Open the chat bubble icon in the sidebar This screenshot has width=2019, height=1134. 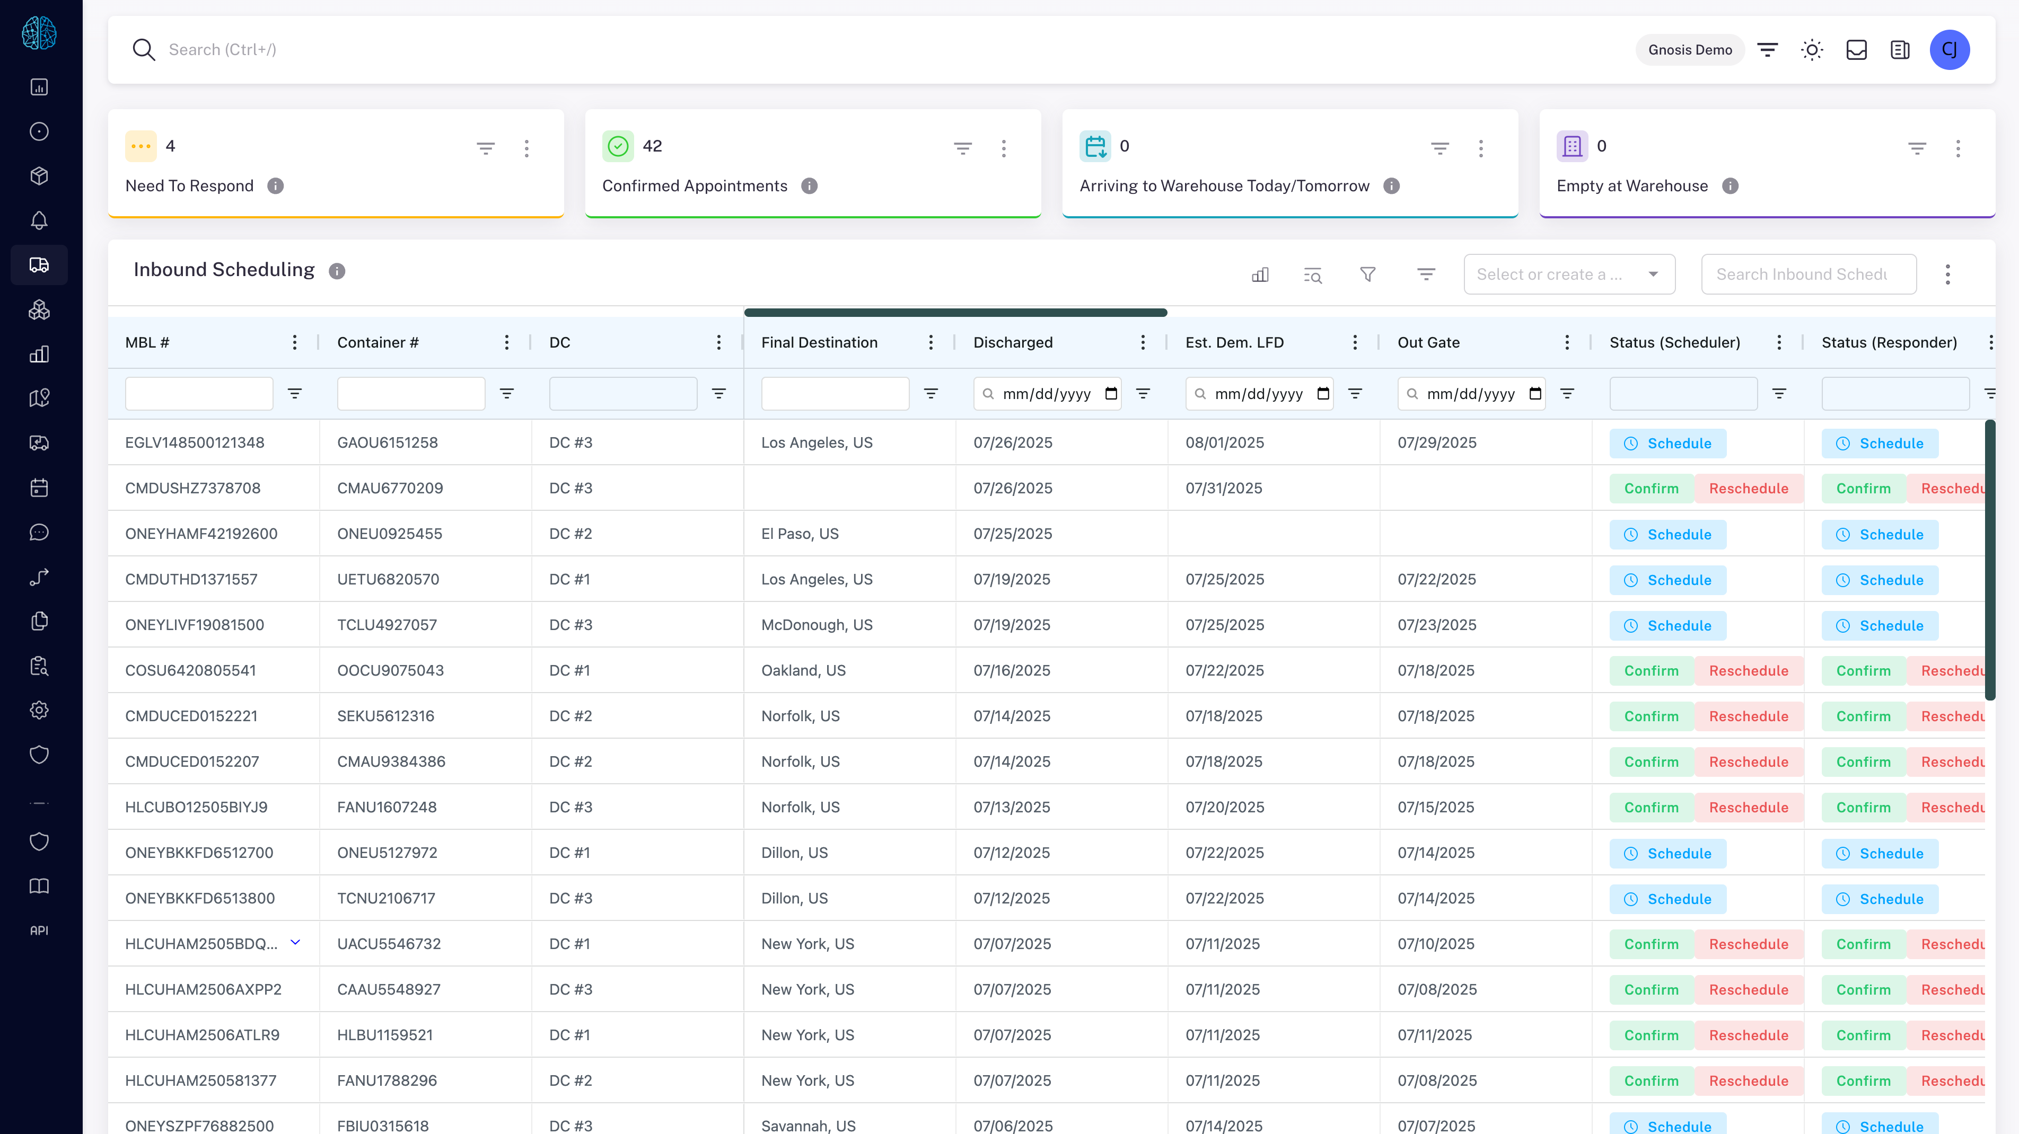[x=39, y=533]
